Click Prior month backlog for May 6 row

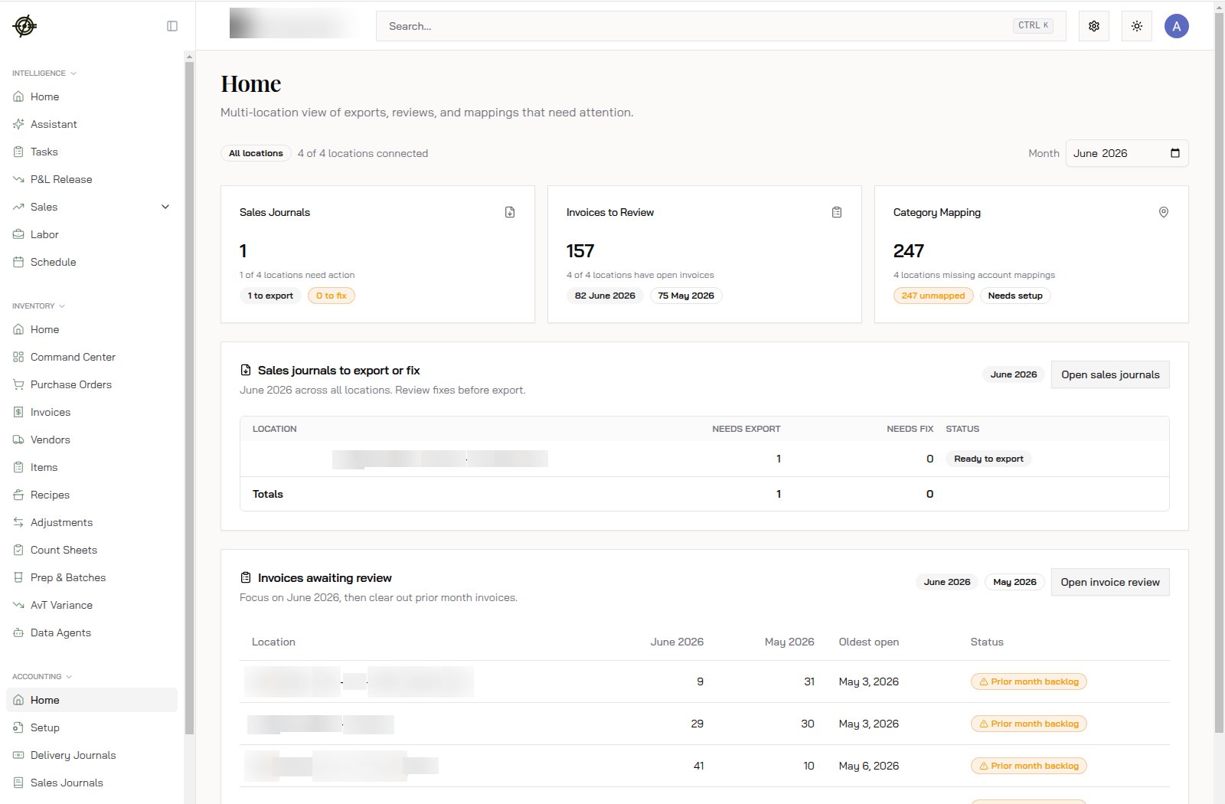click(1028, 766)
